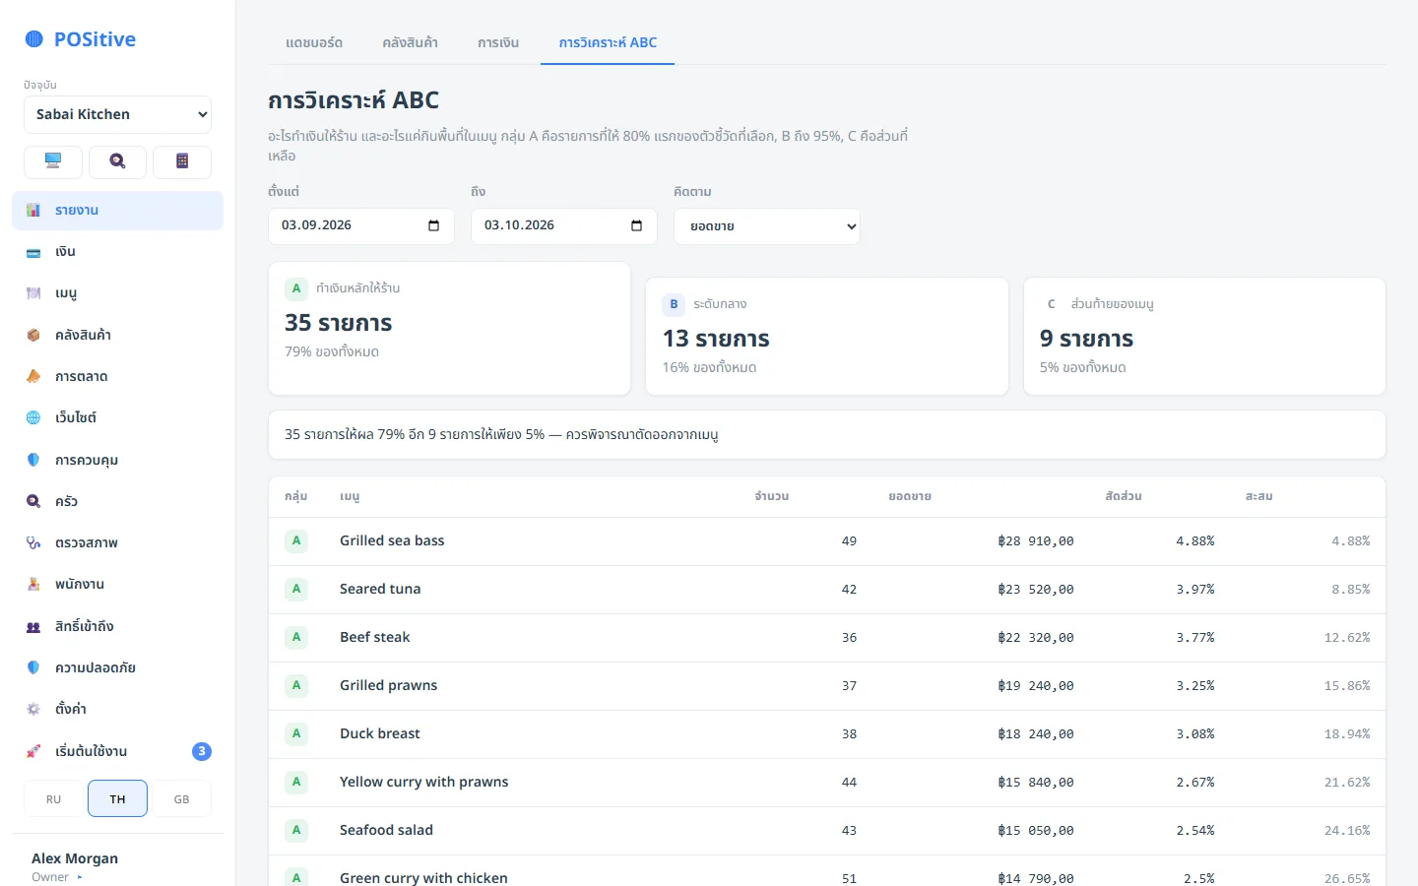The image size is (1418, 886).
Task: Open รายงาน in the sidebar
Action: [x=117, y=211]
